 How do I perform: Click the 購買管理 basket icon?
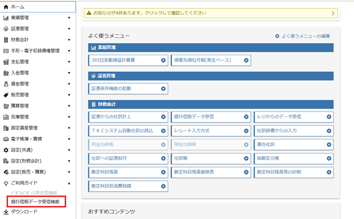6,106
